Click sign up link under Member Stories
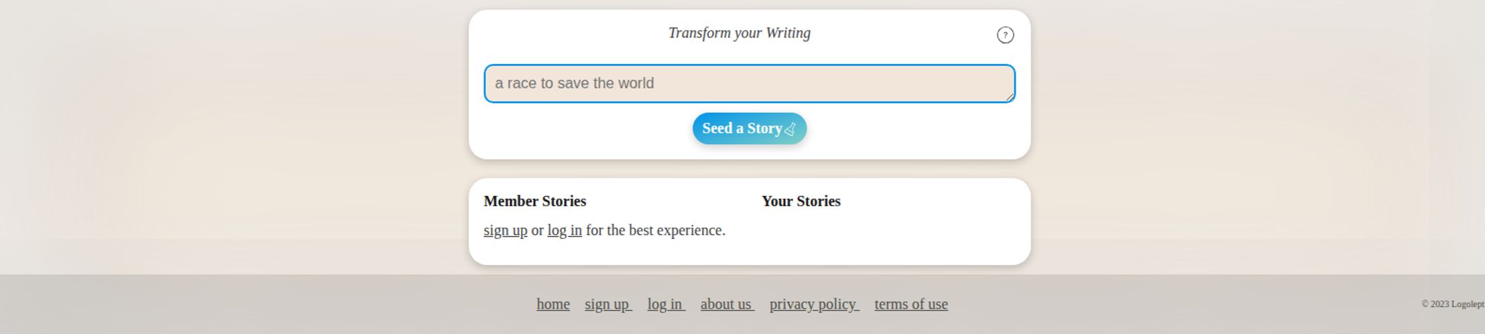This screenshot has height=334, width=1485. pyautogui.click(x=505, y=230)
